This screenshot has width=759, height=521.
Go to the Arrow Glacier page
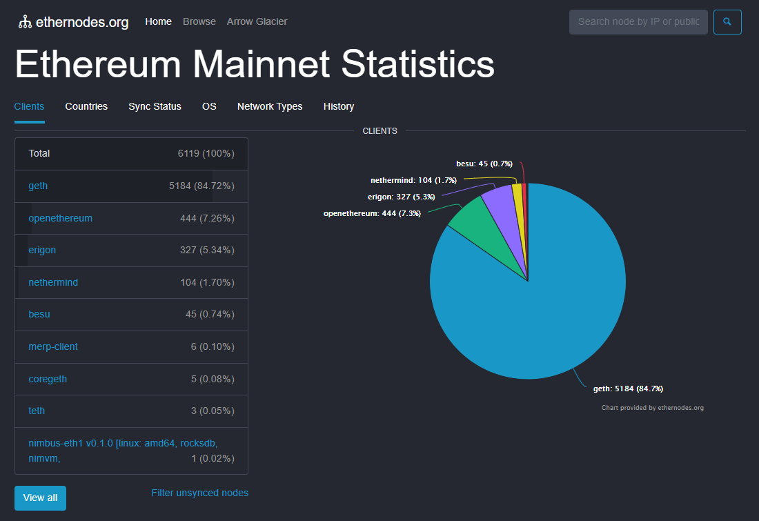click(x=257, y=21)
